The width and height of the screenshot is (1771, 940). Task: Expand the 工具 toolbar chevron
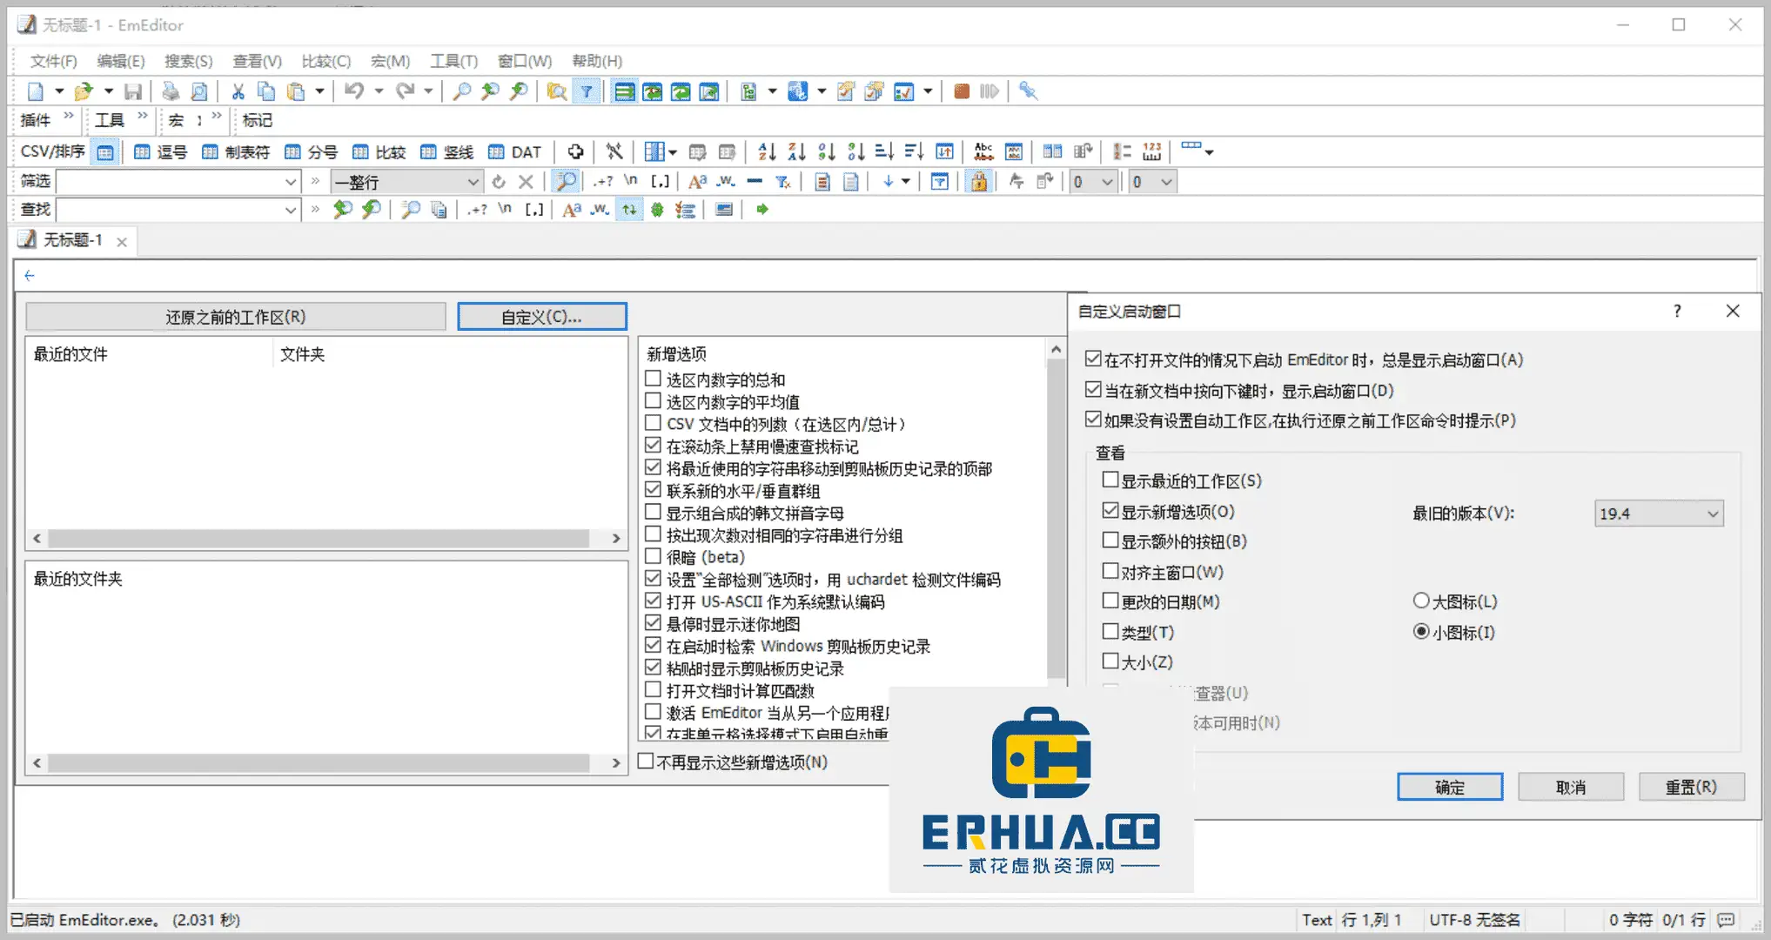pos(143,116)
